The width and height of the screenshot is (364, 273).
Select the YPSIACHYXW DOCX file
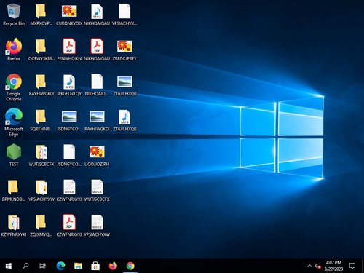97,225
